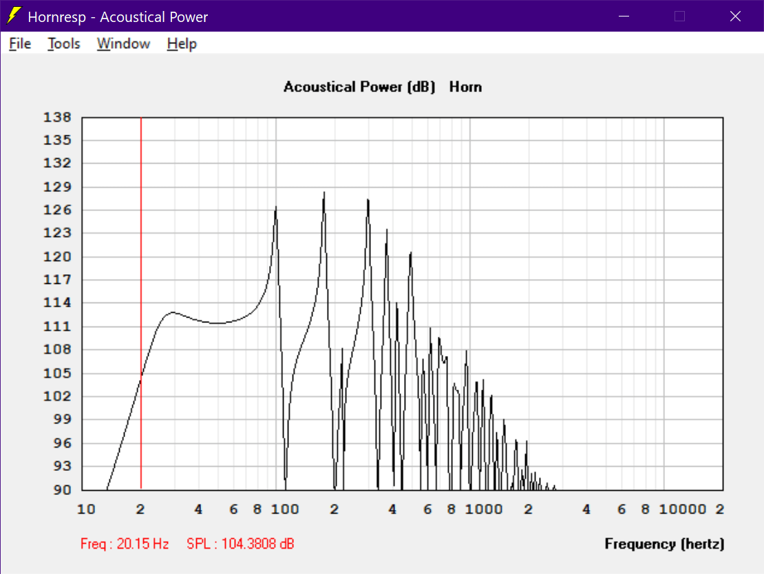Screen dimensions: 764x574
Task: Minimize the Hornresp window
Action: coord(624,16)
